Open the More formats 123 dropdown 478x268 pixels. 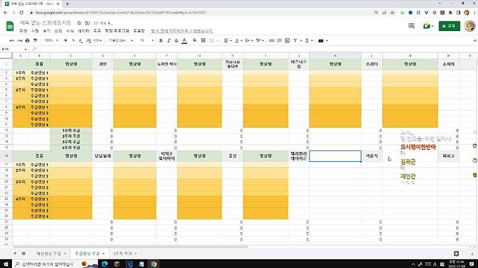(97, 41)
